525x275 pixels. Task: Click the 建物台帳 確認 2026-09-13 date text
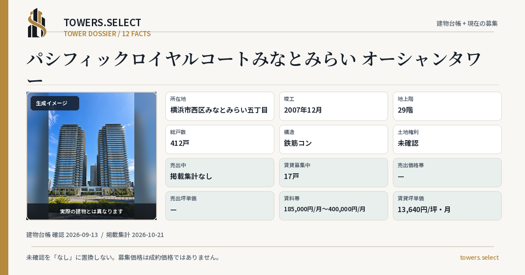pyautogui.click(x=62, y=235)
